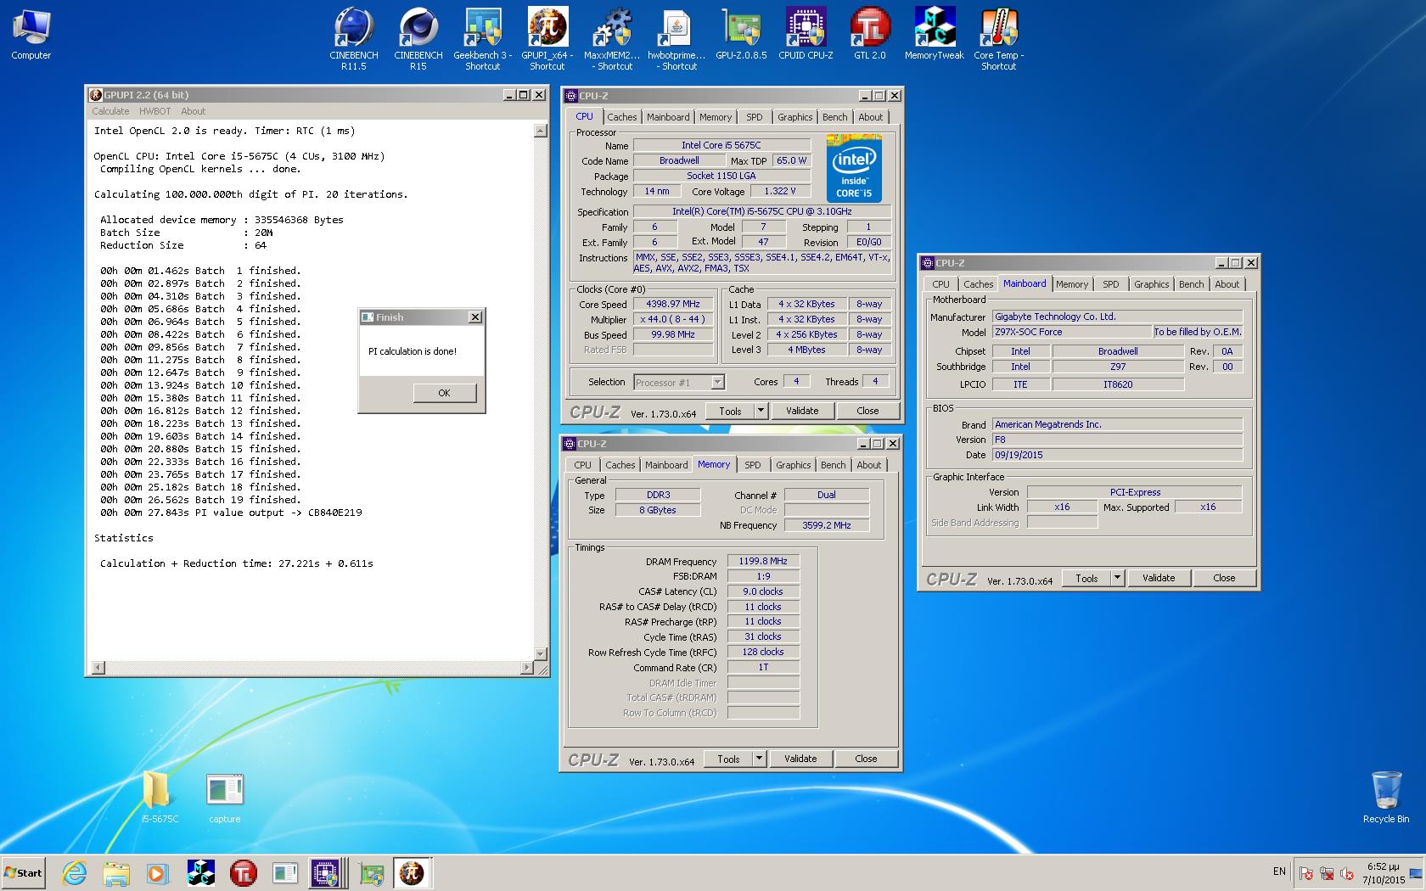The image size is (1426, 891).
Task: Launch CINEBENCH R11.5 desktop shortcut
Action: tap(354, 39)
